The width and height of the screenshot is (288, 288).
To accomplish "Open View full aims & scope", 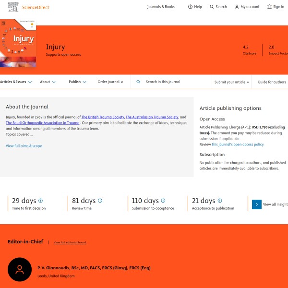I will click(x=24, y=146).
